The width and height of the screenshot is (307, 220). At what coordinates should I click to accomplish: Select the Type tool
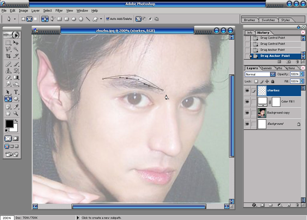[x=16, y=92]
